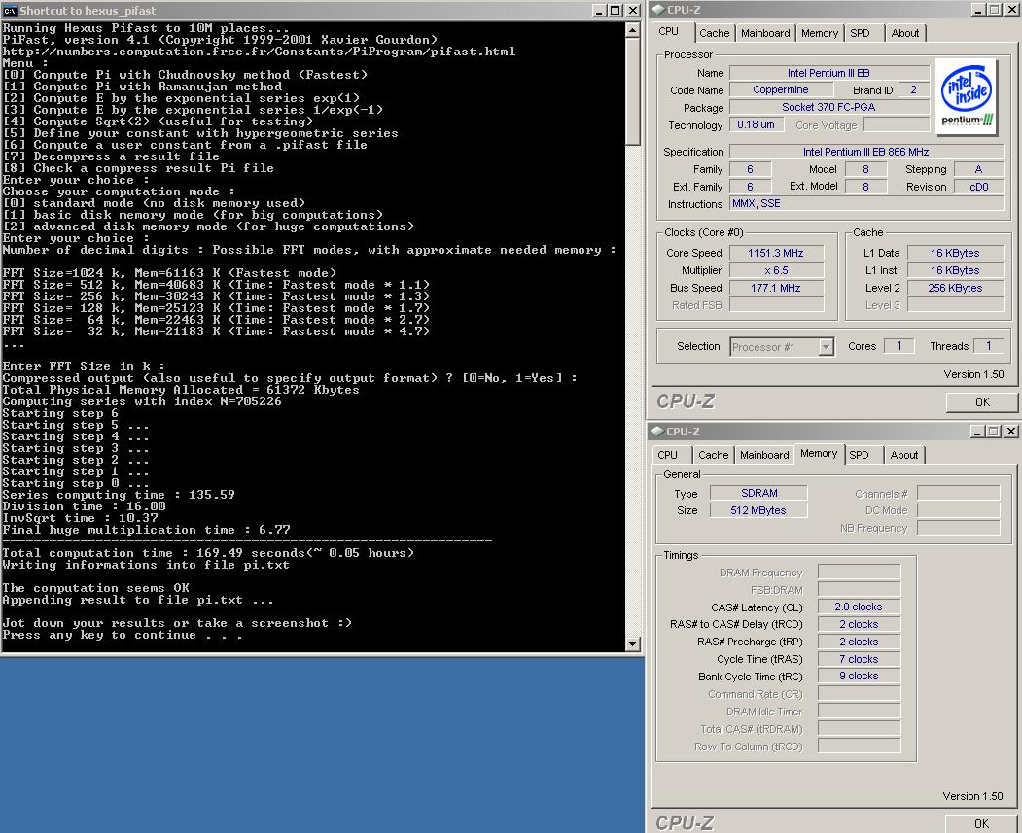Click the Revision cD0 value field

point(979,187)
